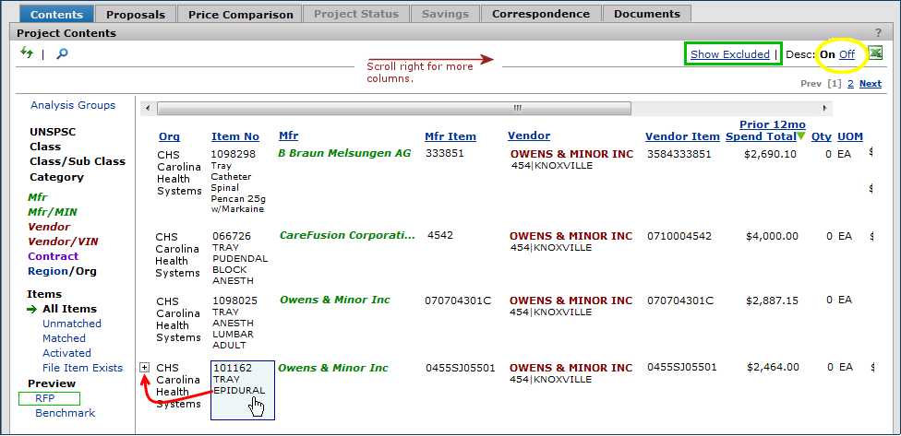Export contents with the Excel icon
Screen dimensions: 901x436
875,53
